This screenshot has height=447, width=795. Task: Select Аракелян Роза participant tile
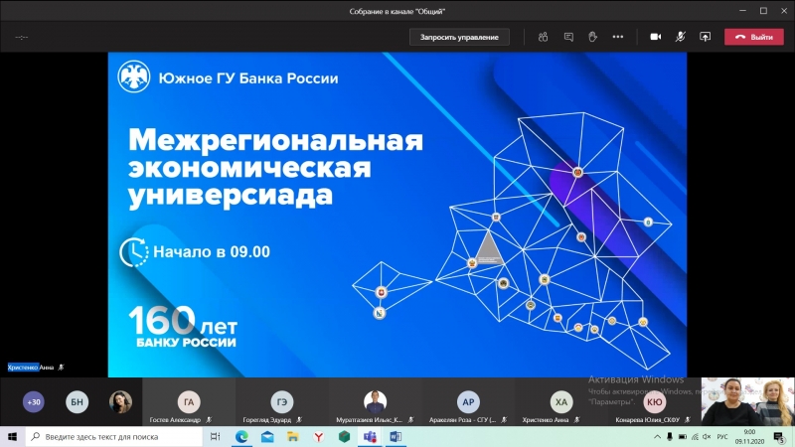tap(468, 402)
